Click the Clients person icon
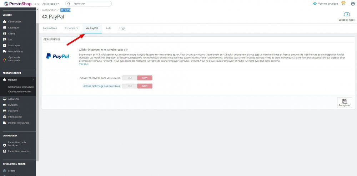This screenshot has height=176, width=357. click(4, 33)
